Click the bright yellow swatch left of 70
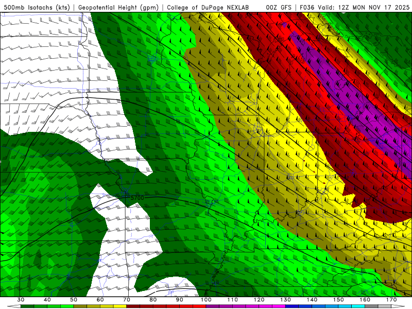Image resolution: width=412 pixels, height=309 pixels. point(120,307)
